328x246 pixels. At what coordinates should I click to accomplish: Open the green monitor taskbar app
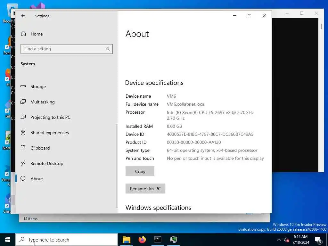pyautogui.click(x=173, y=240)
